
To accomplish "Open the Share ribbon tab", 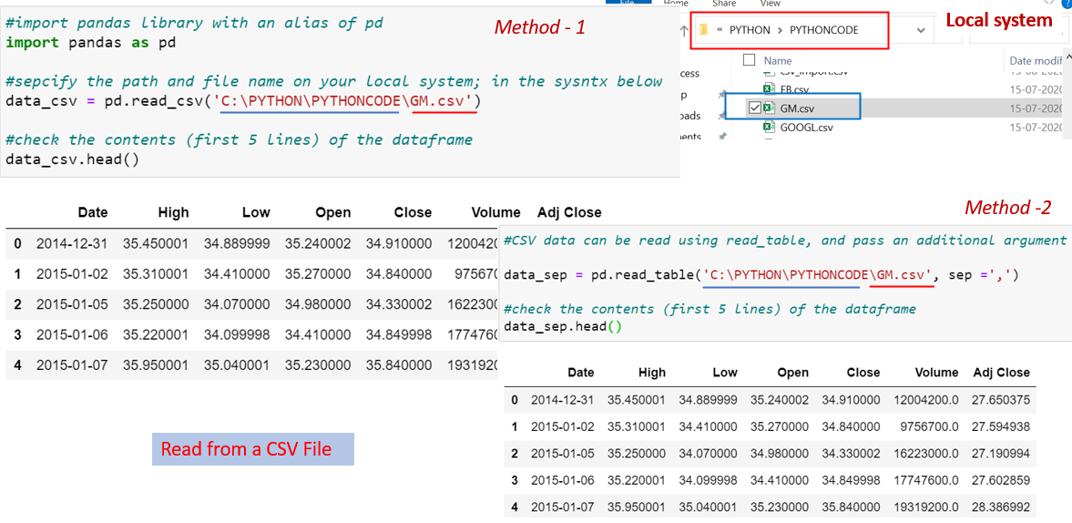I will coord(724,4).
